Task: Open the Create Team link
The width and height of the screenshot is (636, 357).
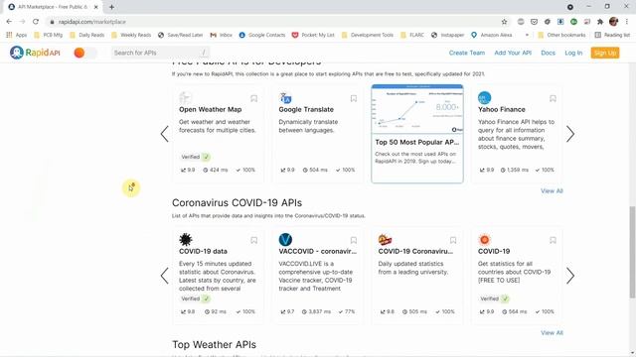Action: [x=466, y=53]
